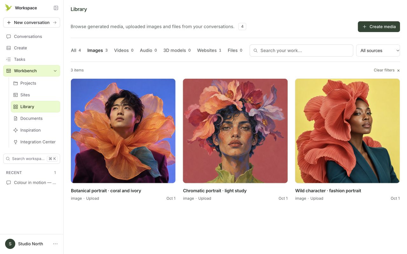Open the Colour in motion recent conversation
This screenshot has height=254, width=407.
pyautogui.click(x=31, y=183)
